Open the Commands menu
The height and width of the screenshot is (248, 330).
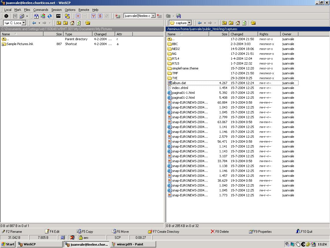(x=41, y=10)
